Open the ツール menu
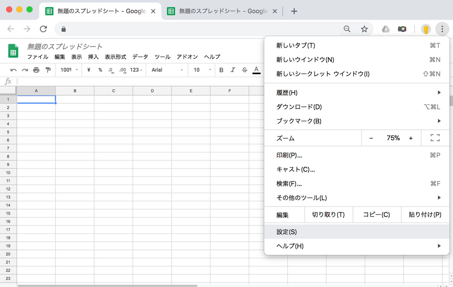453x287 pixels. tap(162, 57)
